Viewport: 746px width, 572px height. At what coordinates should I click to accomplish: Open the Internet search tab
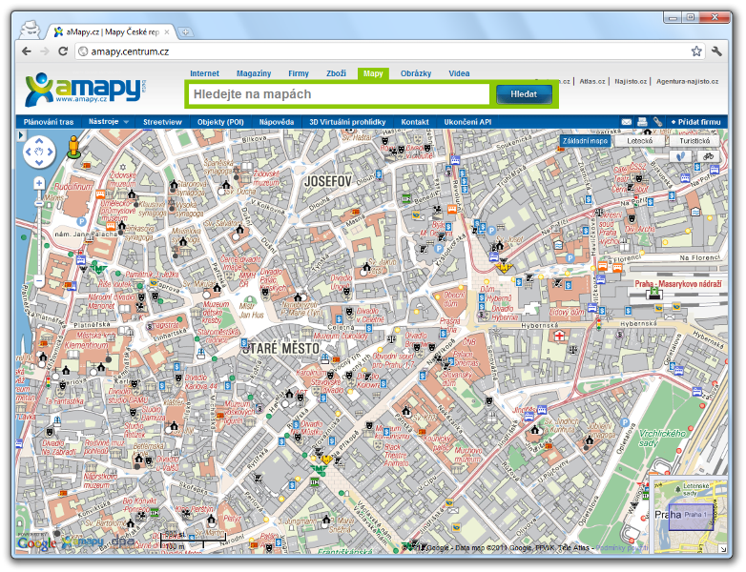(x=204, y=73)
